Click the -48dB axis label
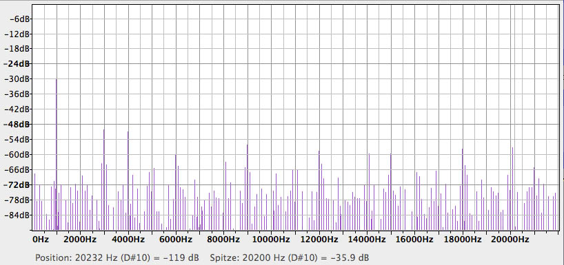 (x=17, y=125)
